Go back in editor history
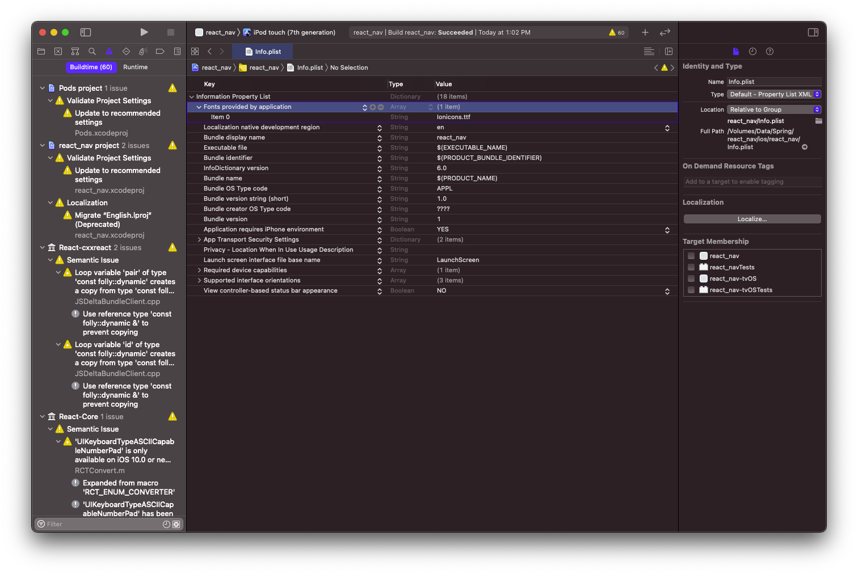The width and height of the screenshot is (858, 574). pyautogui.click(x=209, y=52)
